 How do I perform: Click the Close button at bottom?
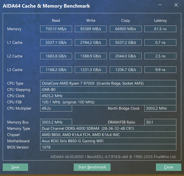(168, 167)
